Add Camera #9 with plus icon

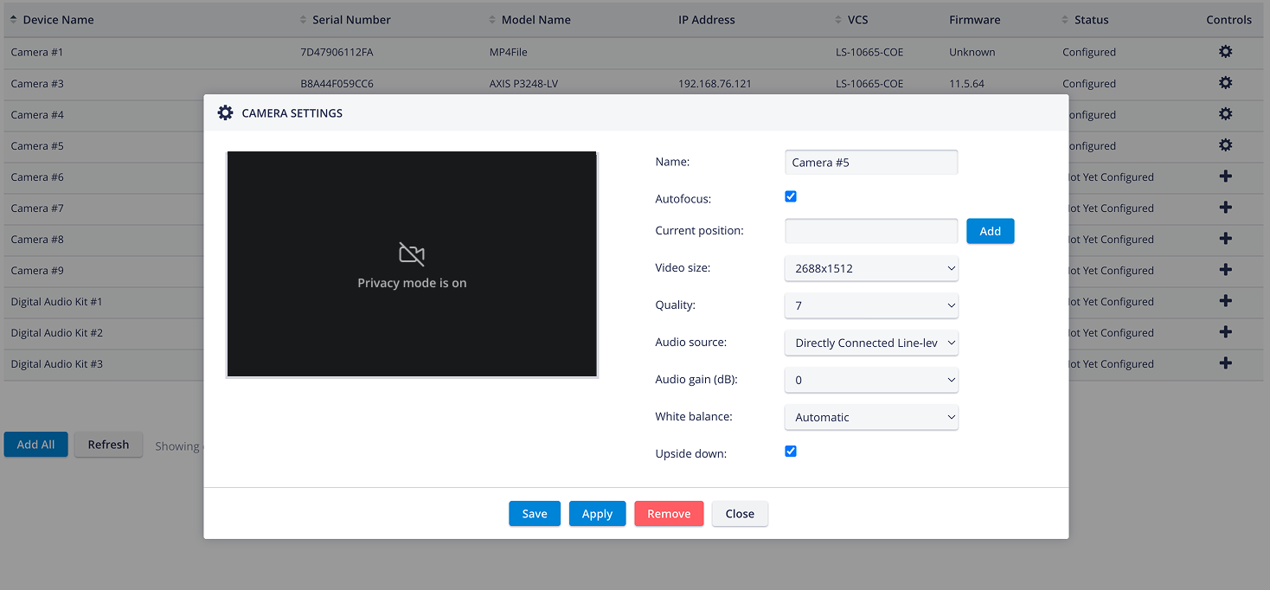1225,270
